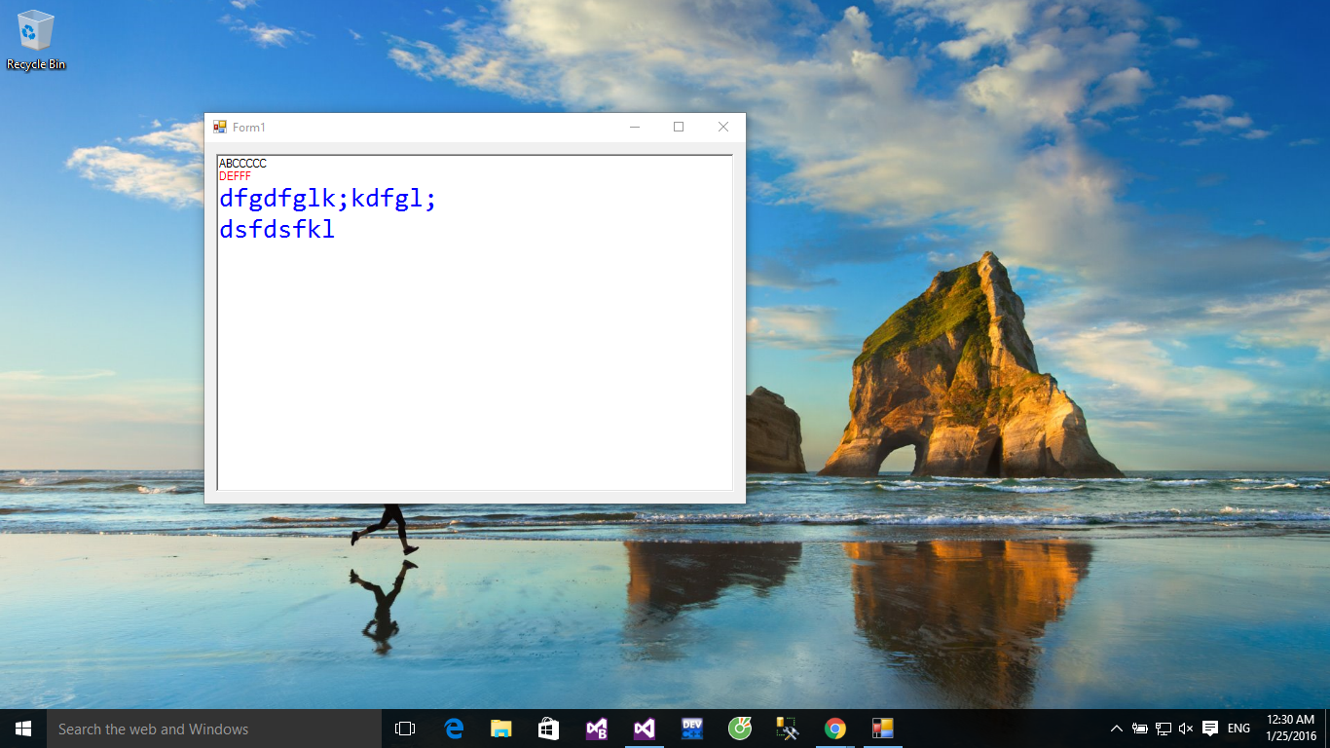The image size is (1330, 748).
Task: Open the Form1 window system menu icon
Action: tap(220, 128)
